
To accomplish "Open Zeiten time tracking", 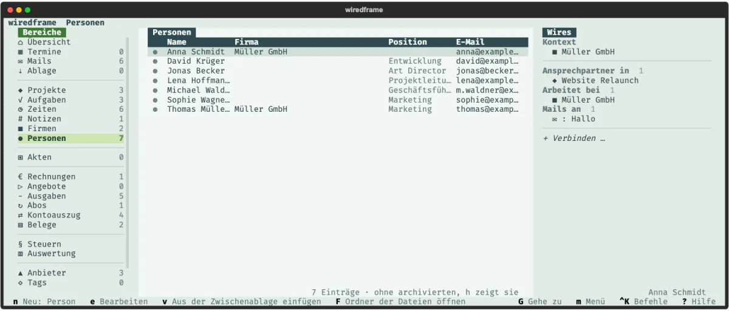I will (x=71, y=109).
